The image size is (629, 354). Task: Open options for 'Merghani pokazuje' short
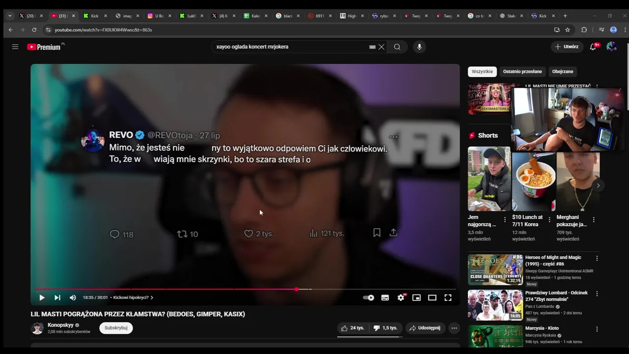pyautogui.click(x=594, y=220)
